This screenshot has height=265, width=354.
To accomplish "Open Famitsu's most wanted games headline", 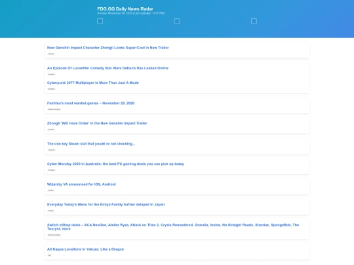I will (x=90, y=103).
